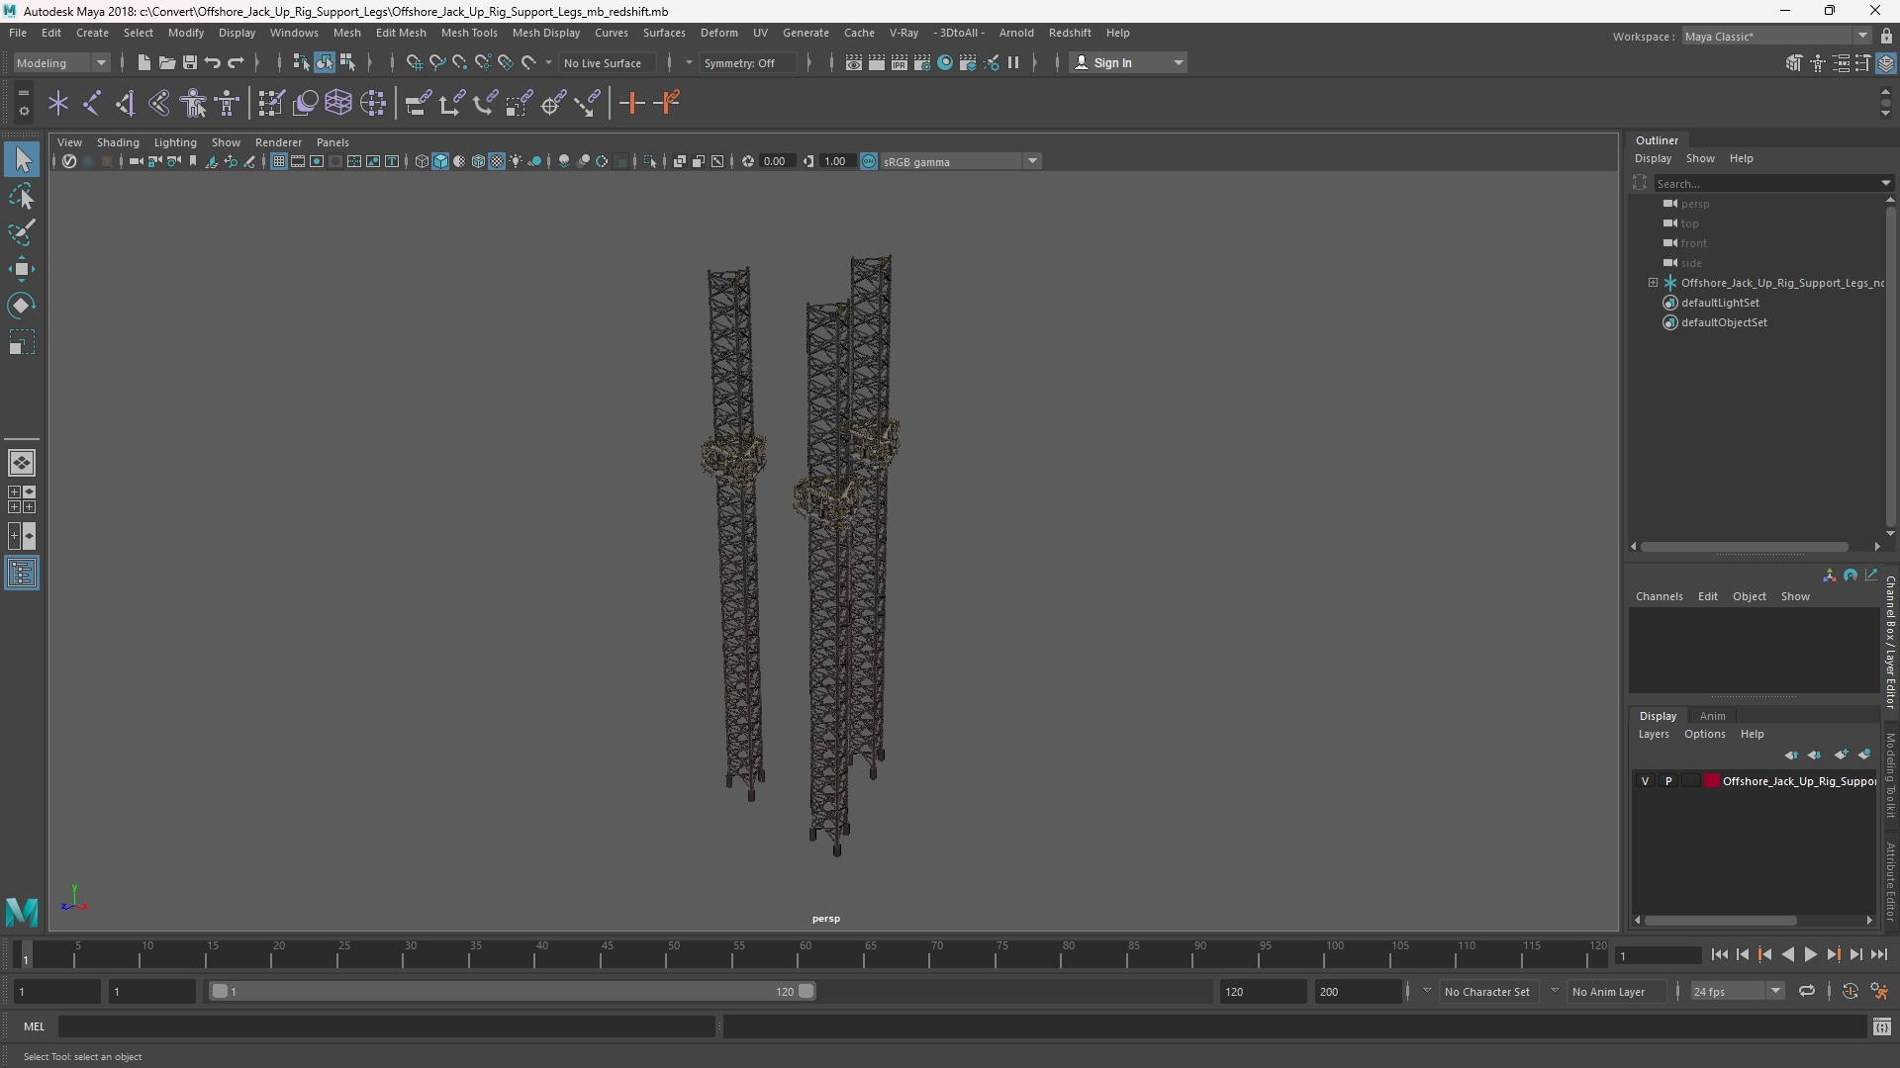Image resolution: width=1900 pixels, height=1068 pixels.
Task: Select the arrow Select tool
Action: point(22,159)
